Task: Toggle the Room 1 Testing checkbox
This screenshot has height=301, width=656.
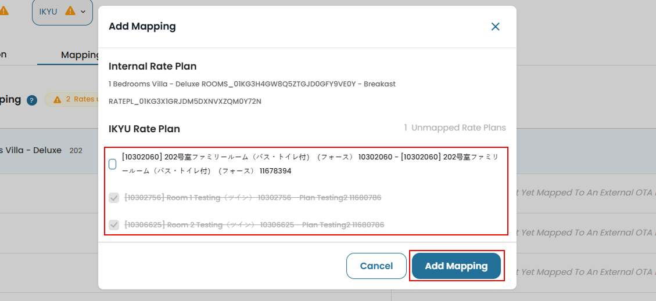Action: pyautogui.click(x=114, y=198)
